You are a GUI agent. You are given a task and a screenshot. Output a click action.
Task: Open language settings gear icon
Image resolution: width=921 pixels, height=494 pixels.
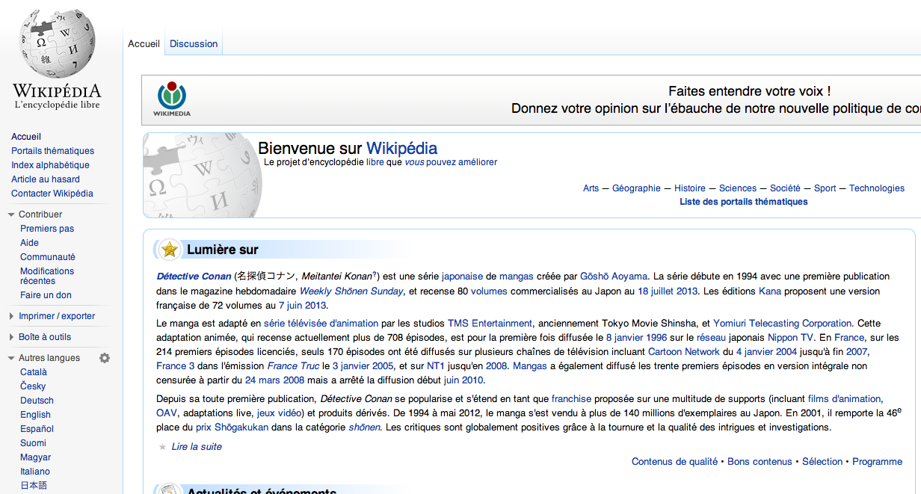coord(105,358)
